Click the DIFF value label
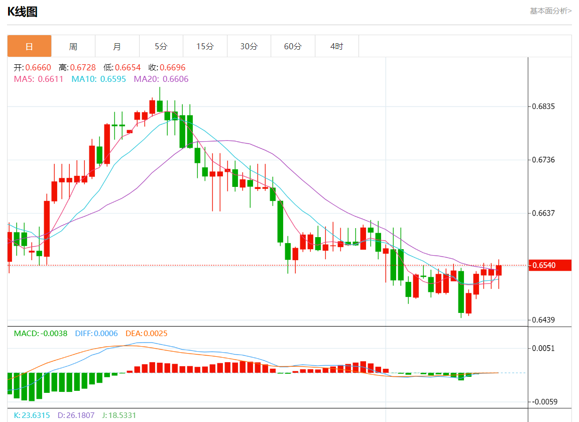The image size is (579, 422). 96,334
